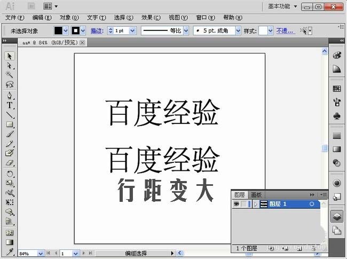Close the aa* document tab
347x259 pixels.
82,43
